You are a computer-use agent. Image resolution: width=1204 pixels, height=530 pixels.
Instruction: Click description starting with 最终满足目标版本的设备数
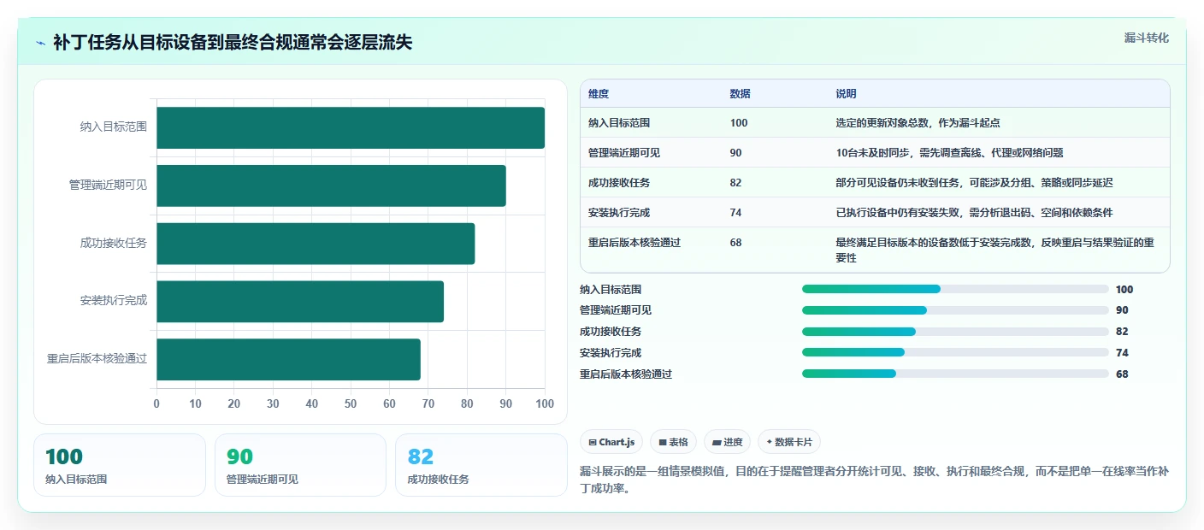(x=995, y=250)
